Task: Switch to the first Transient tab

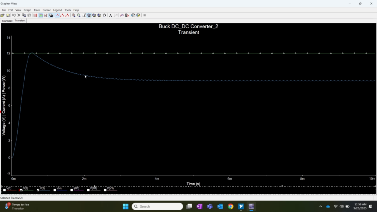Action: (x=7, y=21)
